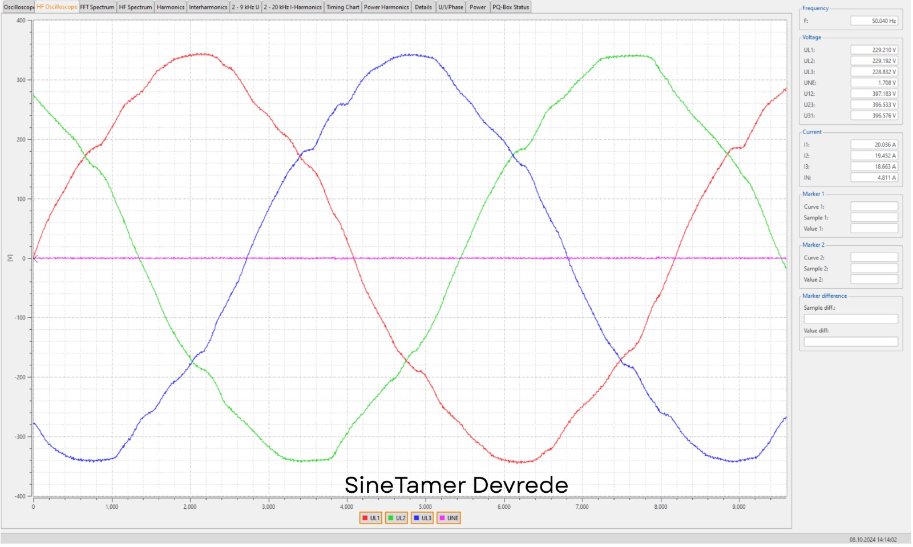Open the Harmonics tab

coord(170,7)
